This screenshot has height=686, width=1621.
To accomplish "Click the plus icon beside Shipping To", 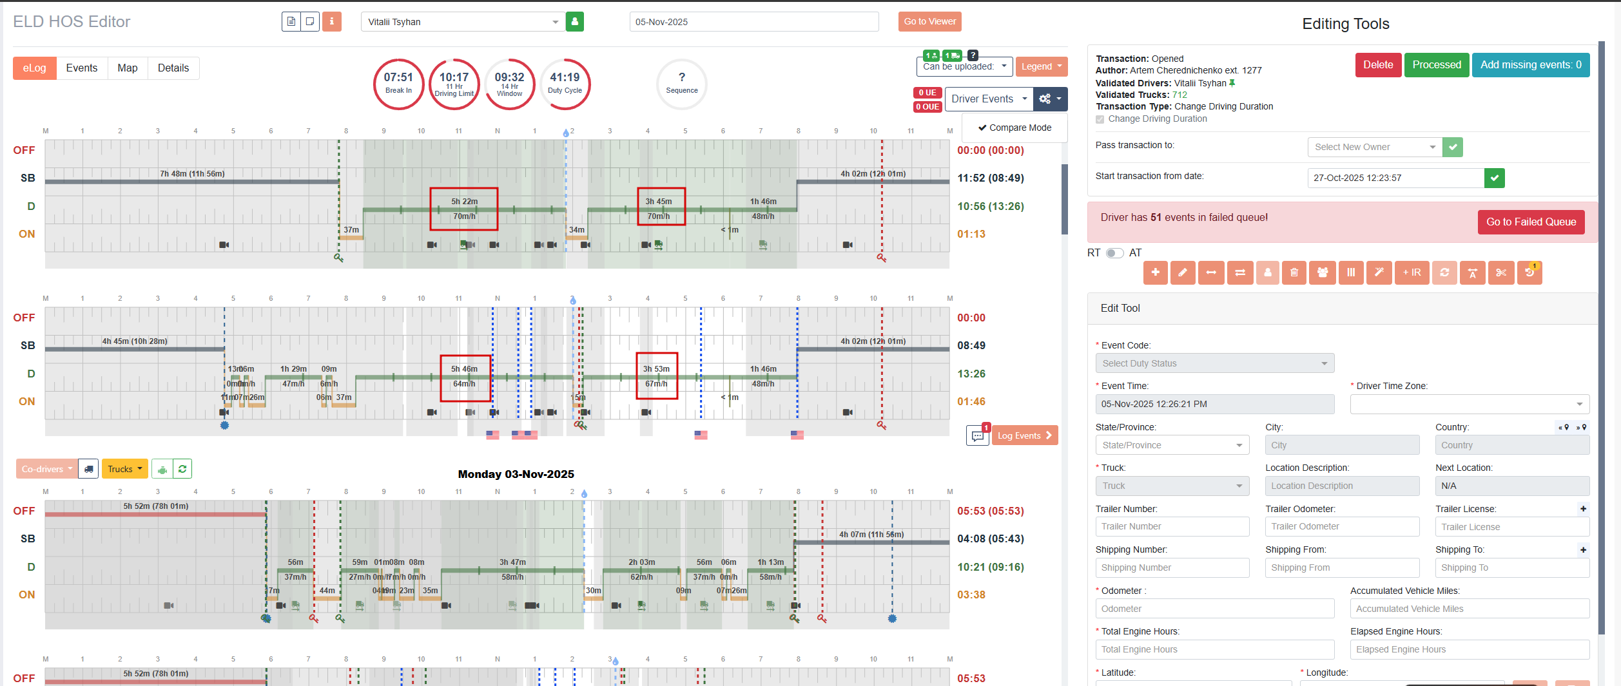I will (x=1583, y=549).
